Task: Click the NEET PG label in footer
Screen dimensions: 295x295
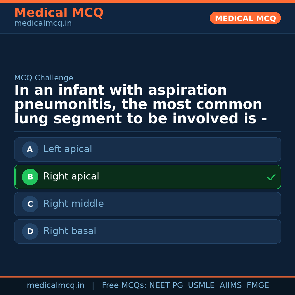Action: 166,285
